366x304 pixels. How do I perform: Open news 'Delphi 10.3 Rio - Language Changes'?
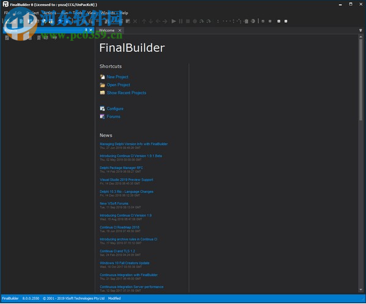tap(126, 192)
